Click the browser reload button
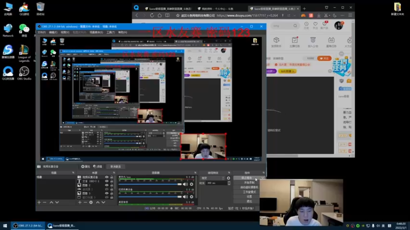The width and height of the screenshot is (410, 230). 152,15
